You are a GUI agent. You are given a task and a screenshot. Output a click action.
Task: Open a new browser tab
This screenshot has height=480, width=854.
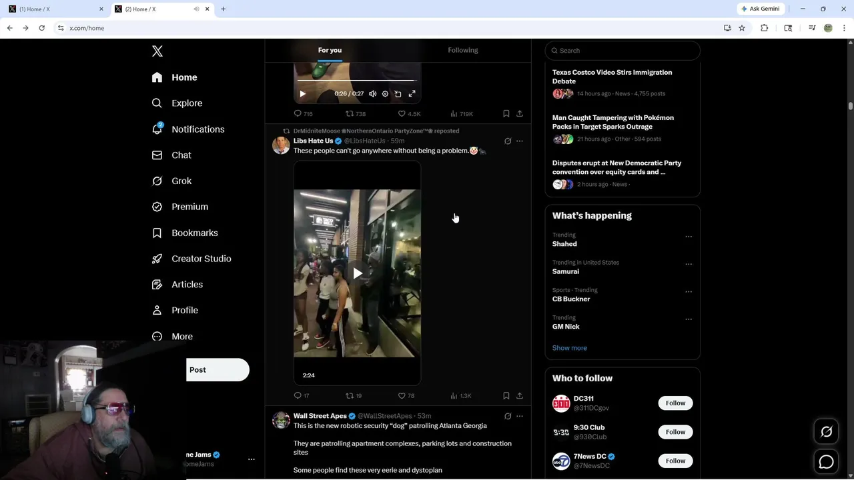pos(223,9)
